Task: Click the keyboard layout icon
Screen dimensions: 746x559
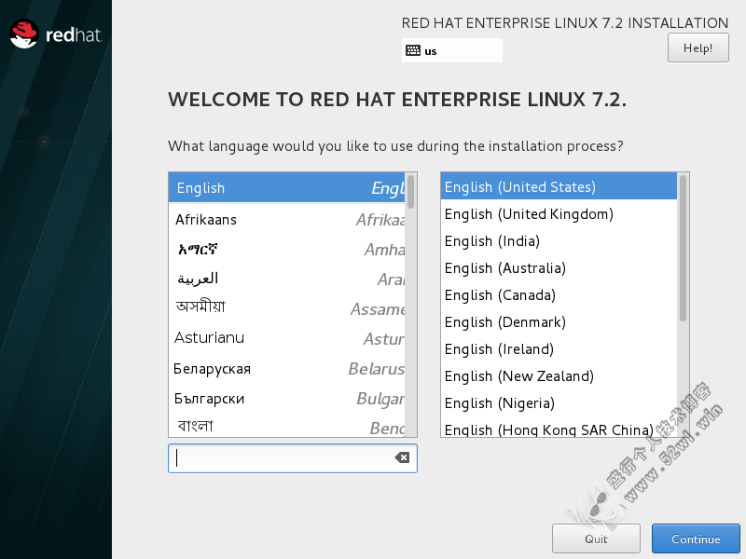Action: (413, 50)
